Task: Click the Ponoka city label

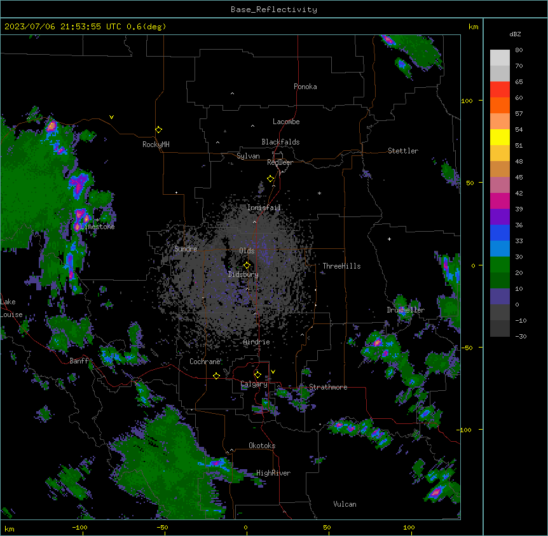Action: point(305,87)
